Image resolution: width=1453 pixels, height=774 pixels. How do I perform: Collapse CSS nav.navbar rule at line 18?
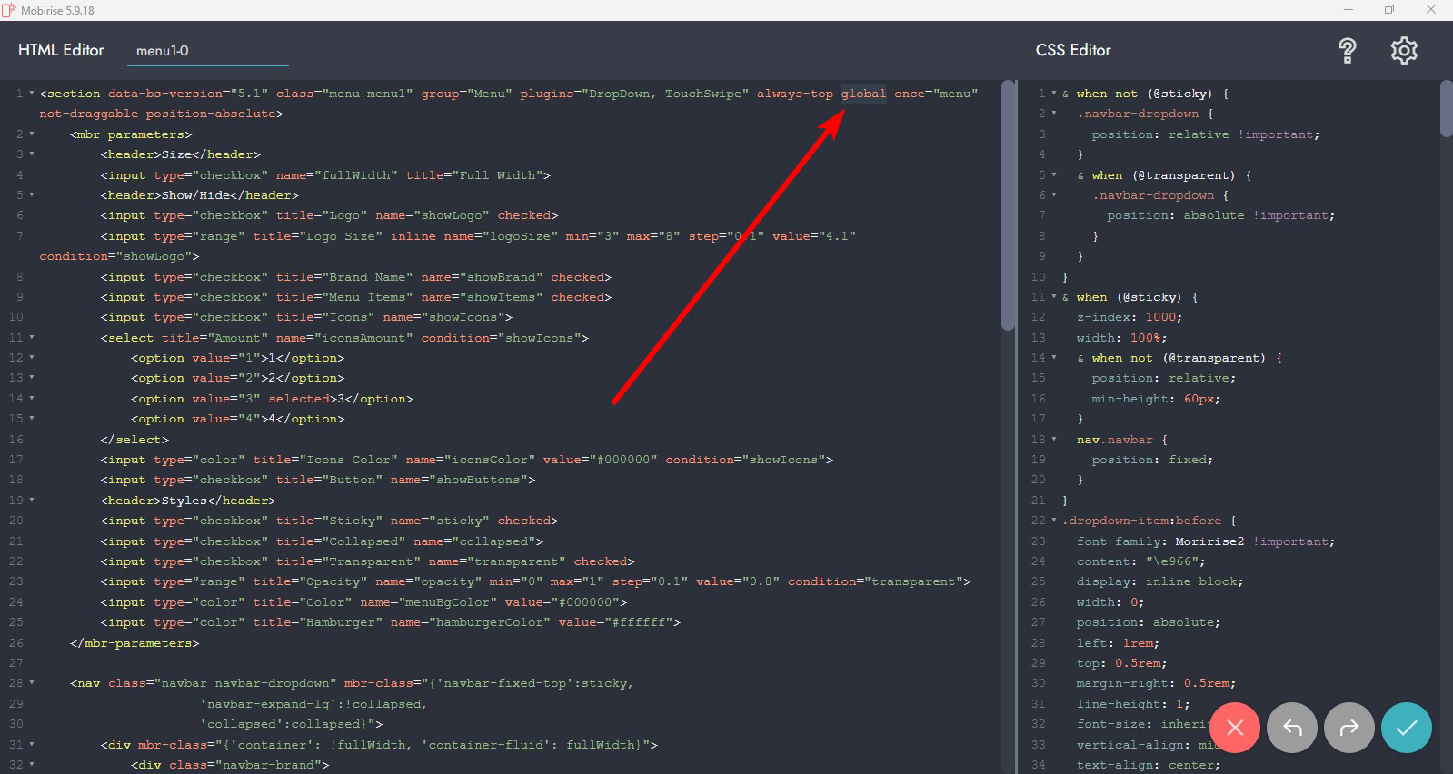[1054, 440]
